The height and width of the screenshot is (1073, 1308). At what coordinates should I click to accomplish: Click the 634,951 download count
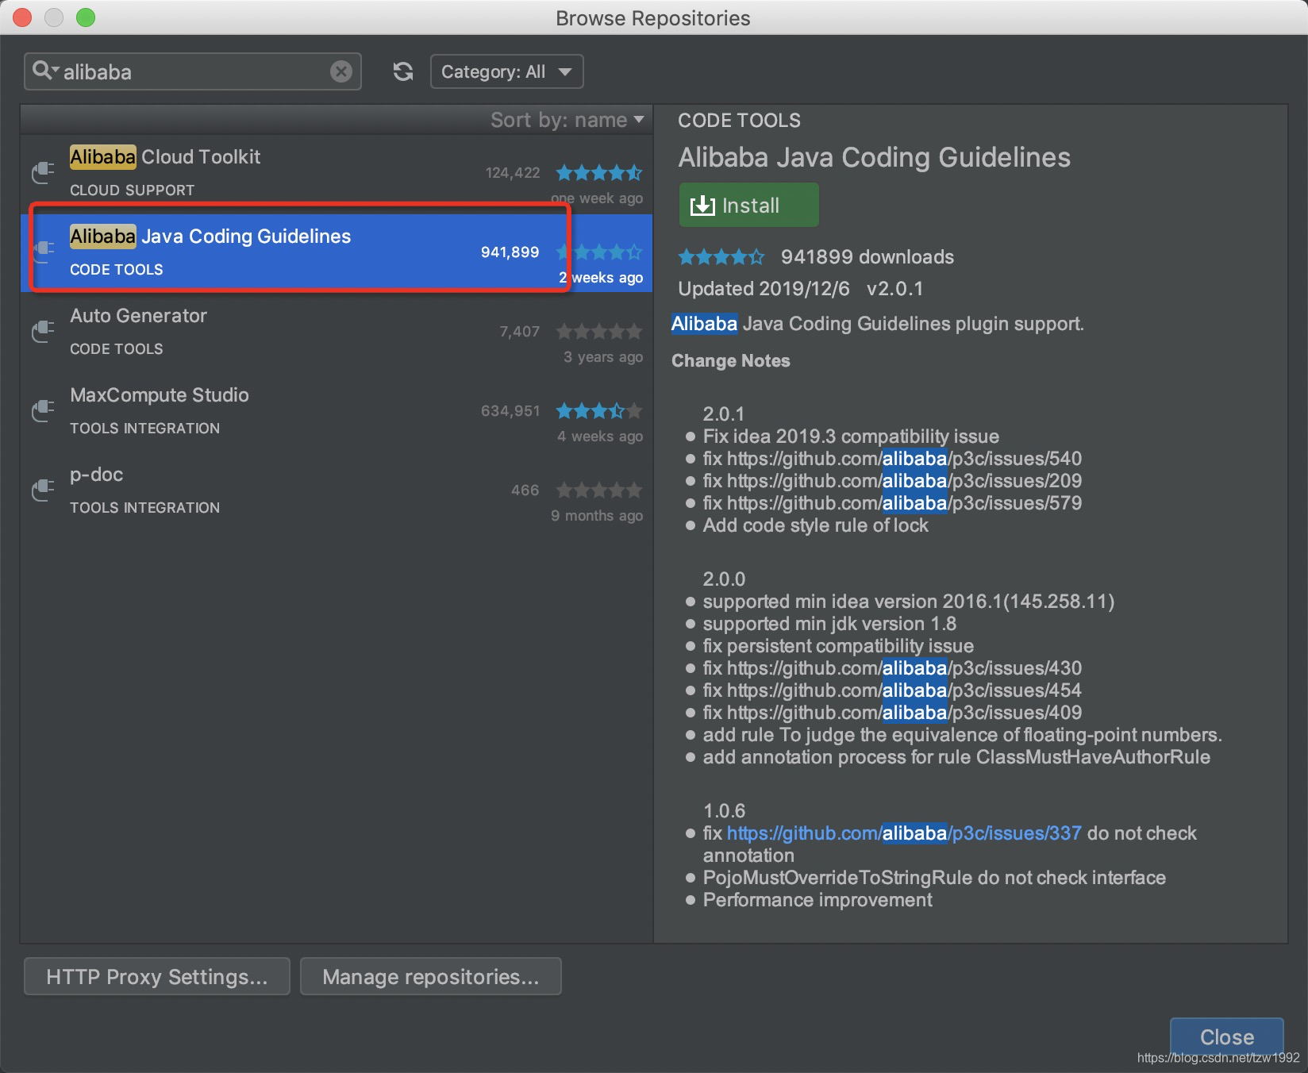point(510,411)
